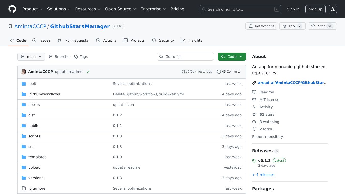
Task: Expand the green Code dropdown arrow
Action: click(x=240, y=57)
